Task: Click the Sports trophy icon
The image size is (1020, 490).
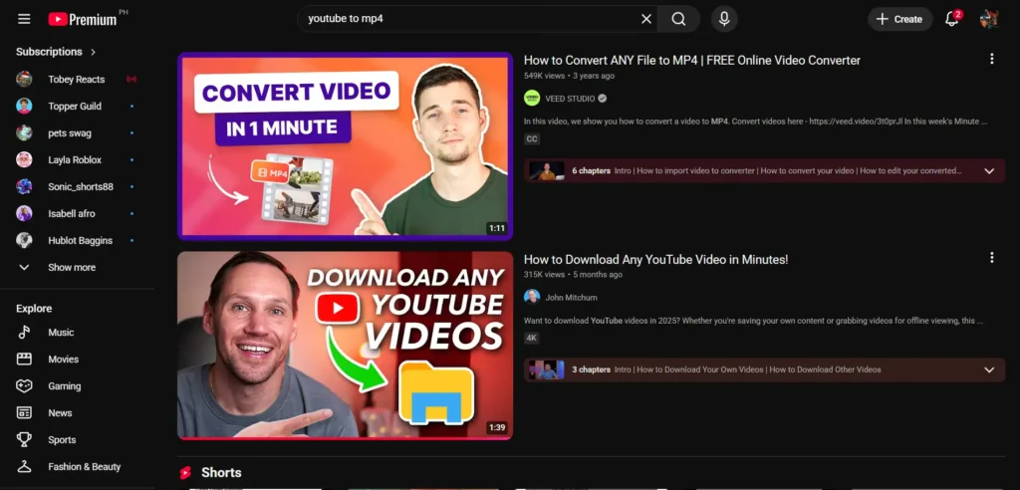Action: [x=24, y=440]
